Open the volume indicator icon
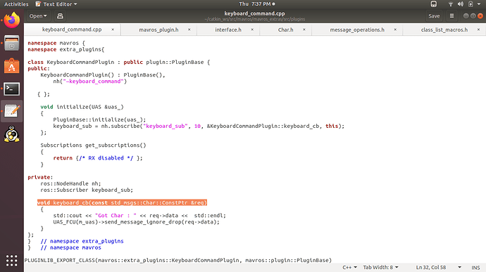Viewport: 486px width, 272px height. tap(461, 4)
